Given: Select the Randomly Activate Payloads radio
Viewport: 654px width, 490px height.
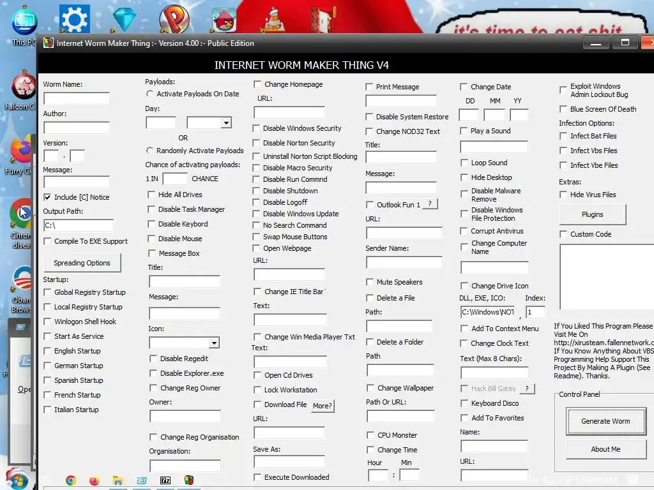Looking at the screenshot, I should pos(149,150).
